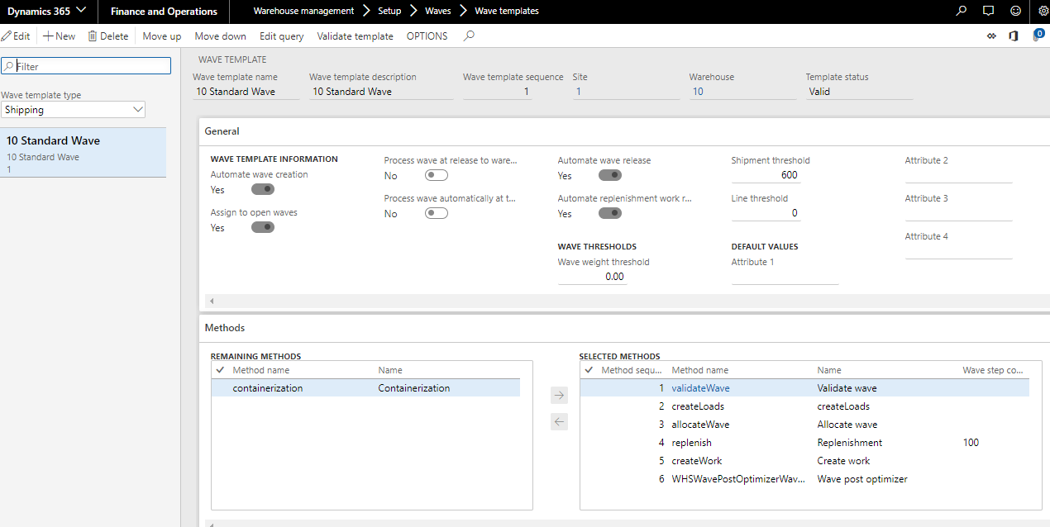
Task: Open the OPTIONS menu
Action: (427, 36)
